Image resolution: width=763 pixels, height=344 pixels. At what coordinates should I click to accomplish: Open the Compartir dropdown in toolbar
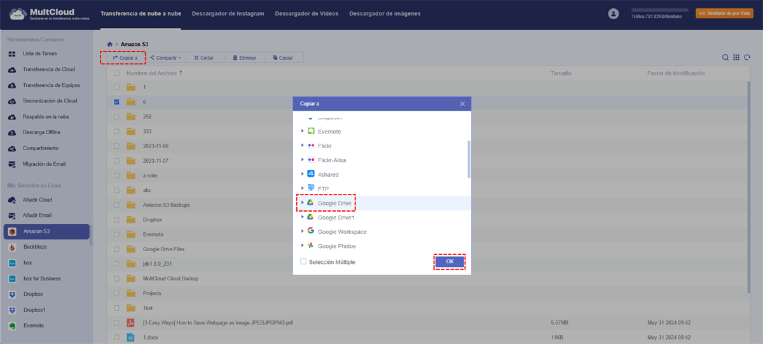[x=165, y=58]
